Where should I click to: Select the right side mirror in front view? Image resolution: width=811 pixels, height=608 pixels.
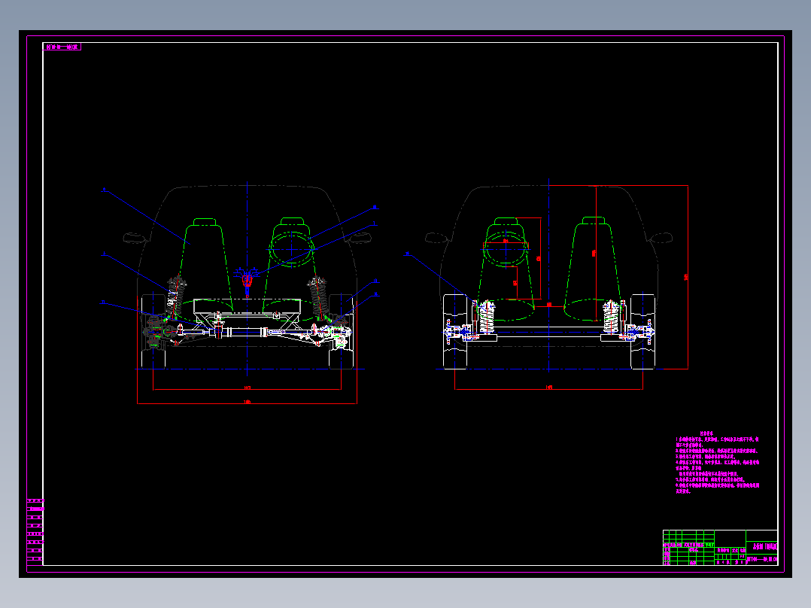point(360,238)
